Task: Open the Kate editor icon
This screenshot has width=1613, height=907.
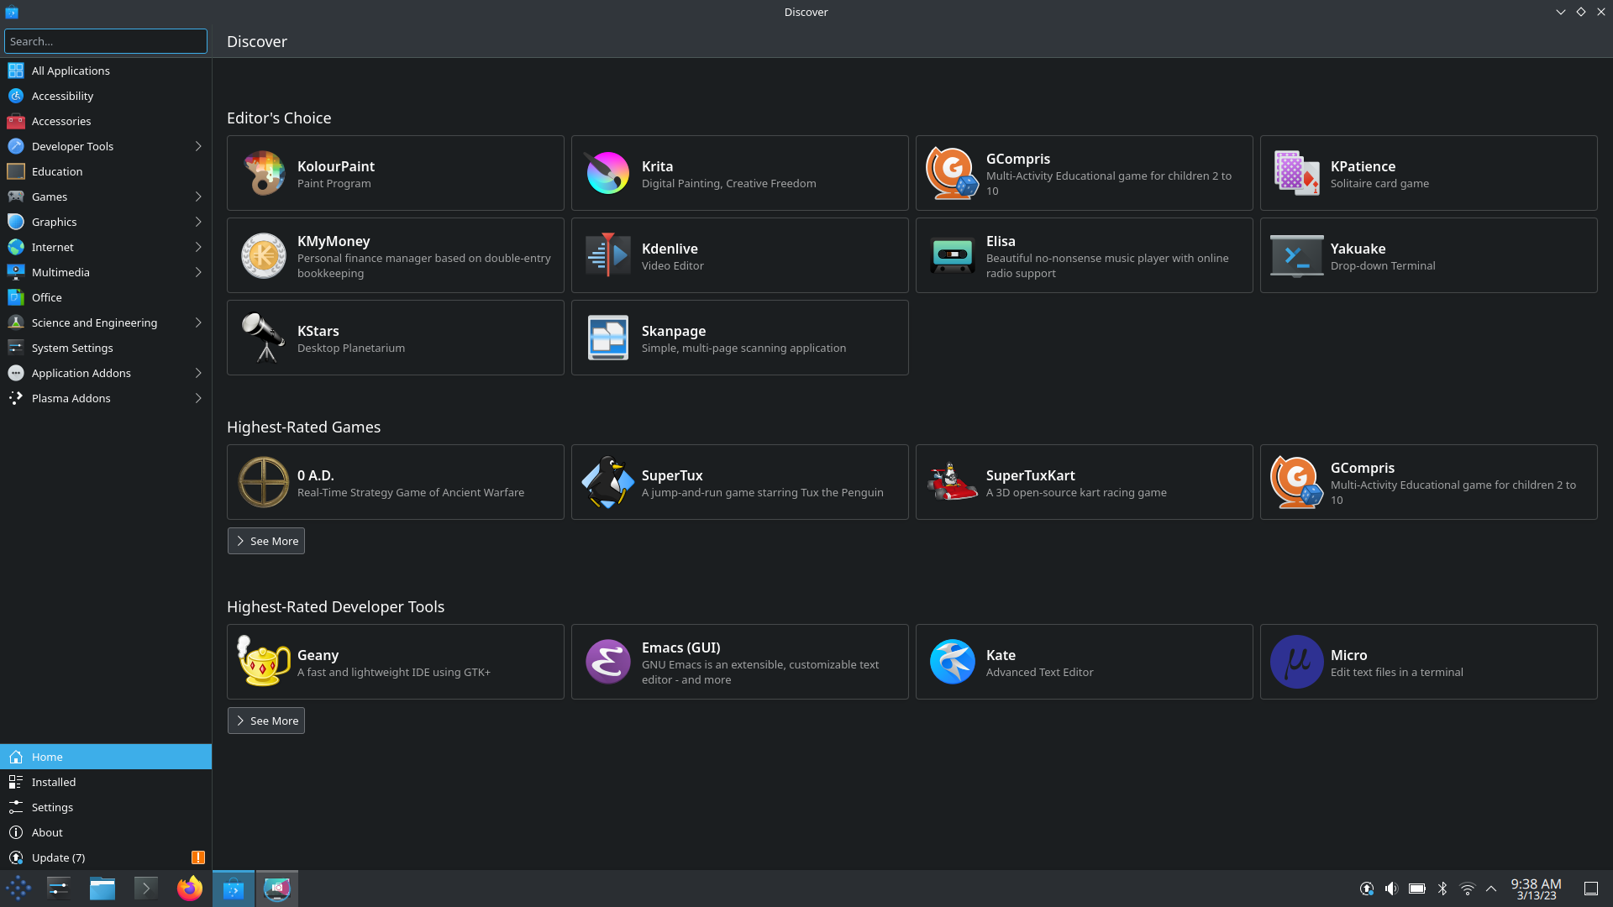Action: coord(952,662)
